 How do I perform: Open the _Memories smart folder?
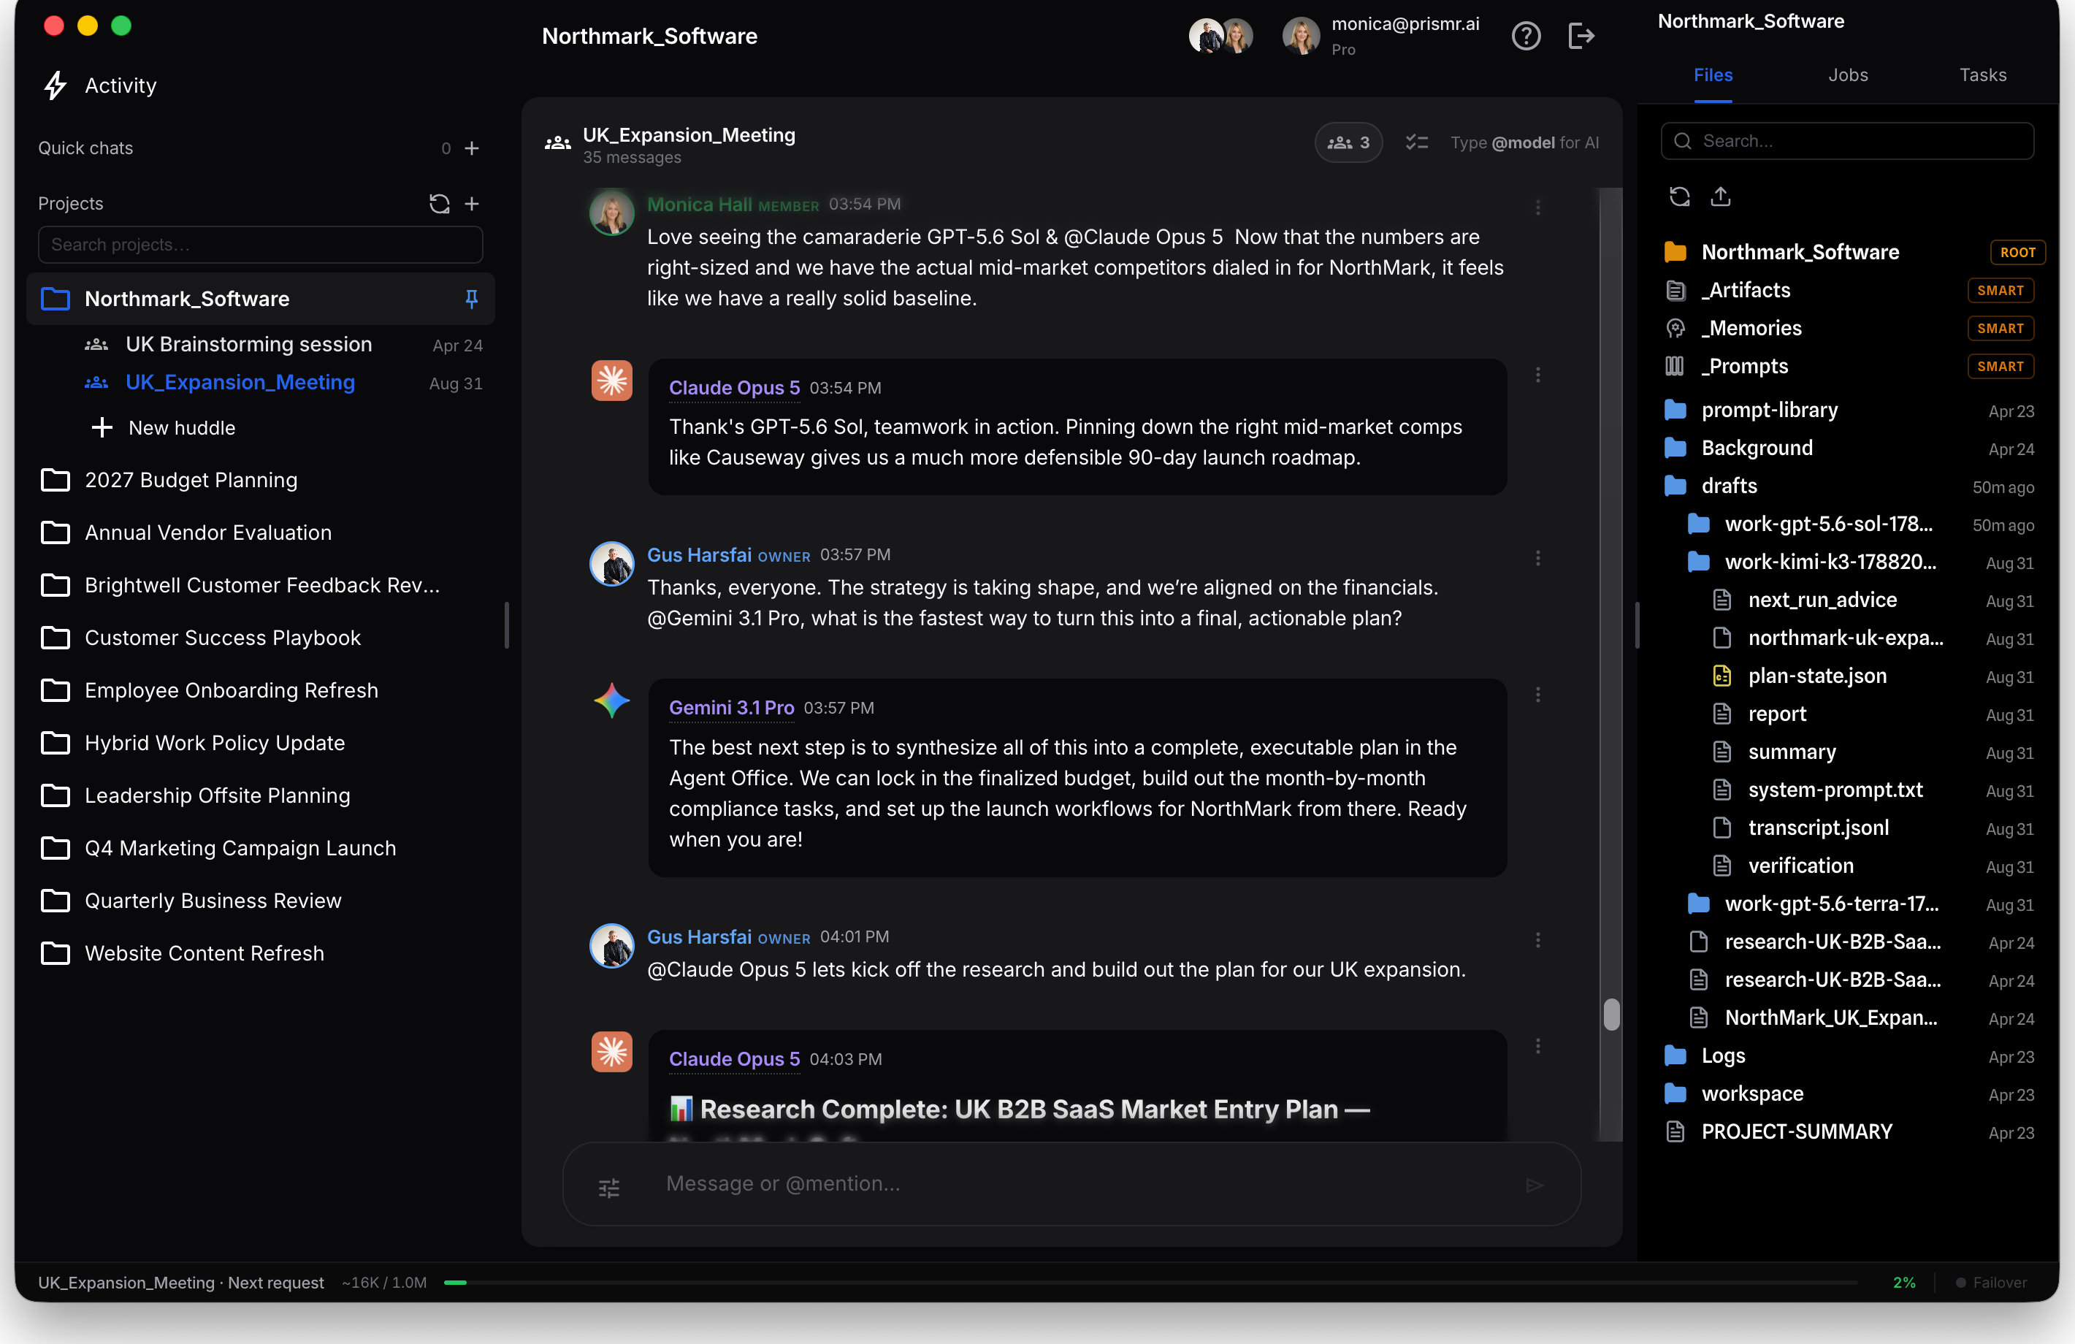[1849, 329]
